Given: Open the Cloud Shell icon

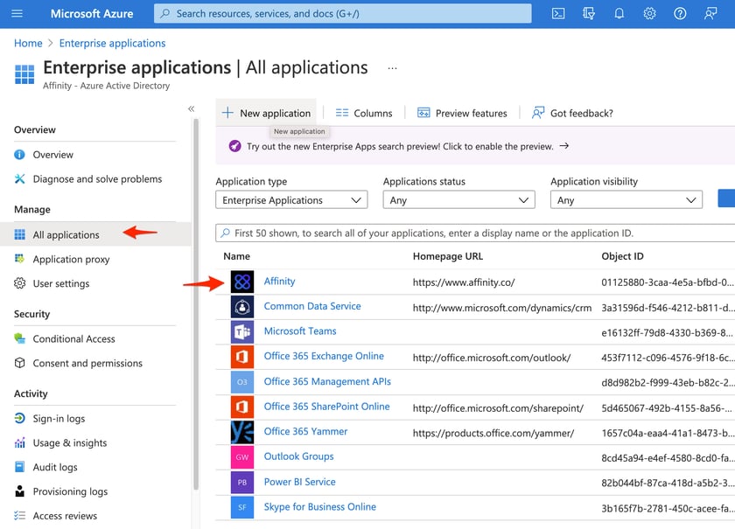Looking at the screenshot, I should click(x=558, y=14).
